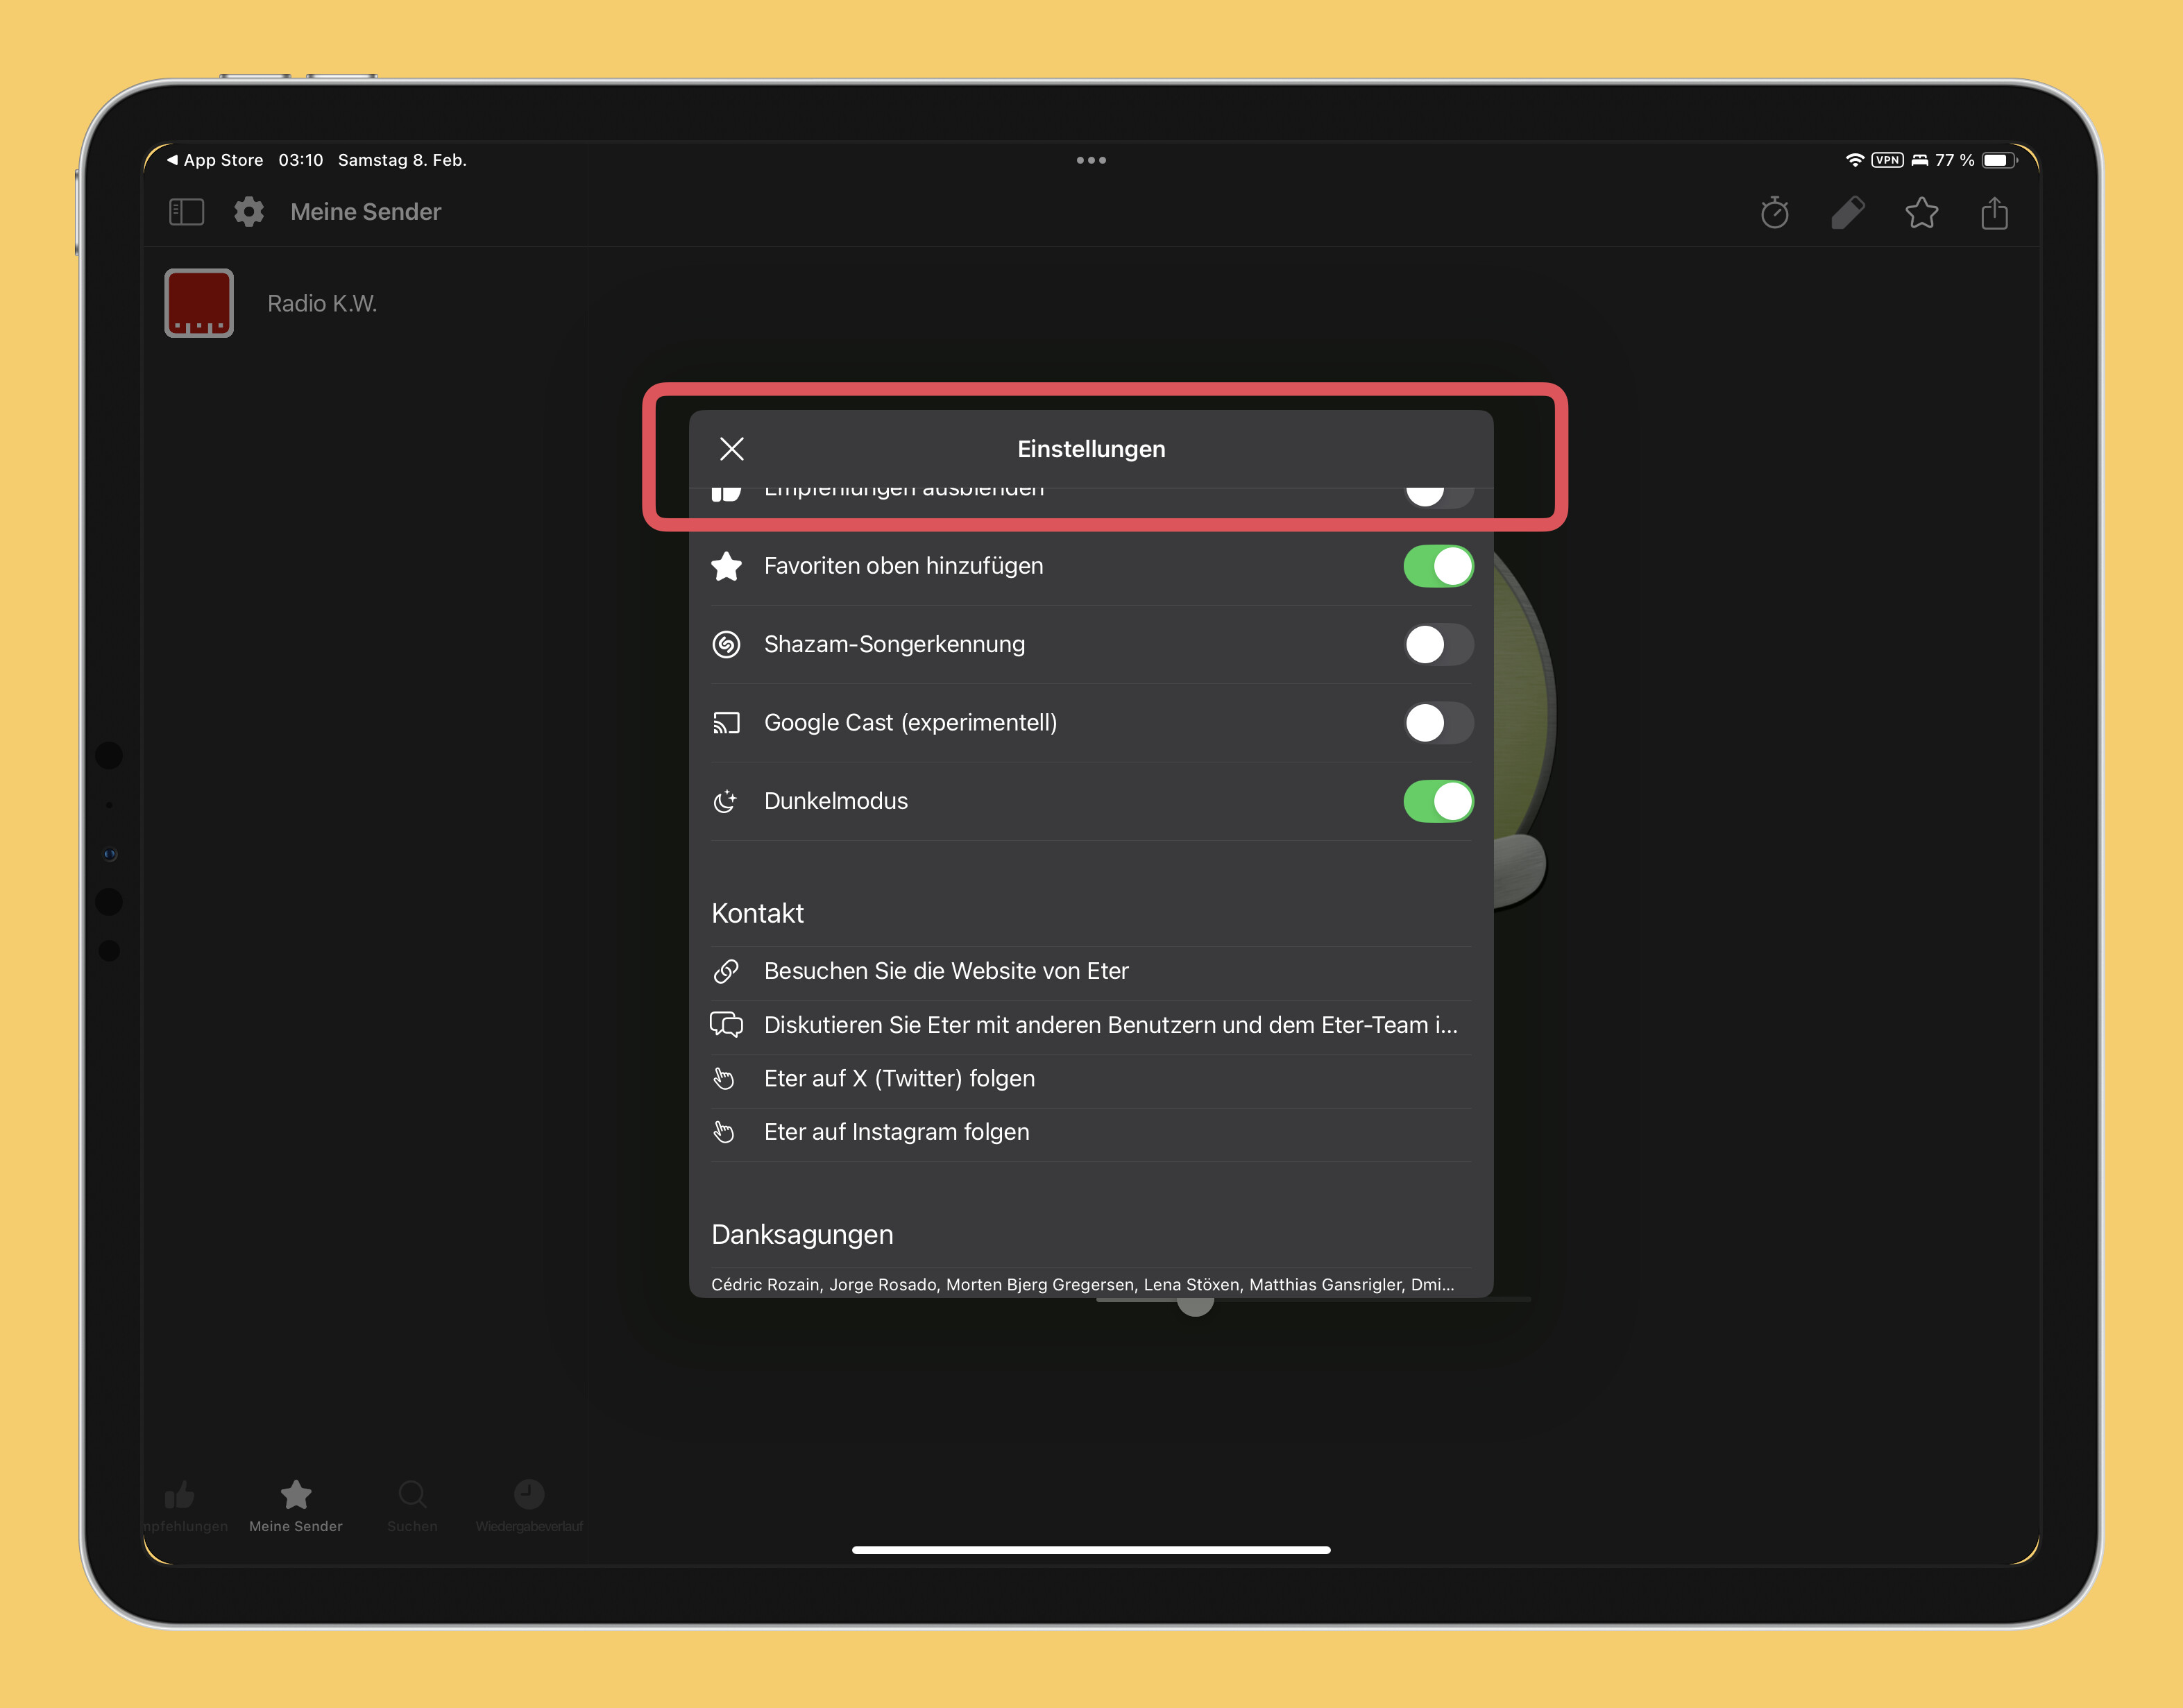Tap the favorite star icon in toolbar
The image size is (2183, 1708).
[x=1921, y=212]
